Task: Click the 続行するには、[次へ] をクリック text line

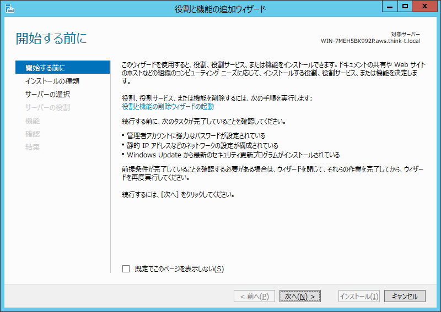Action: point(178,194)
